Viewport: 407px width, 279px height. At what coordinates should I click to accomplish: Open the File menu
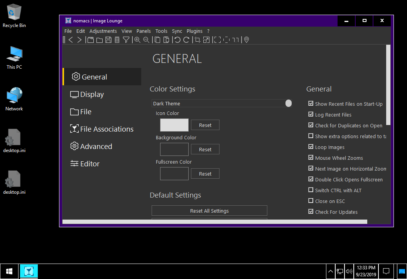[68, 31]
